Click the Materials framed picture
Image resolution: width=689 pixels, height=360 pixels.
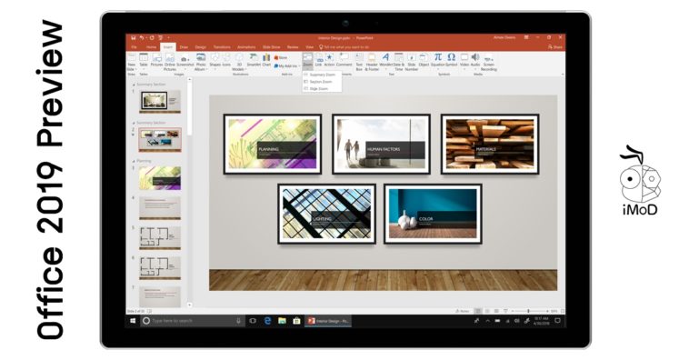click(x=490, y=145)
